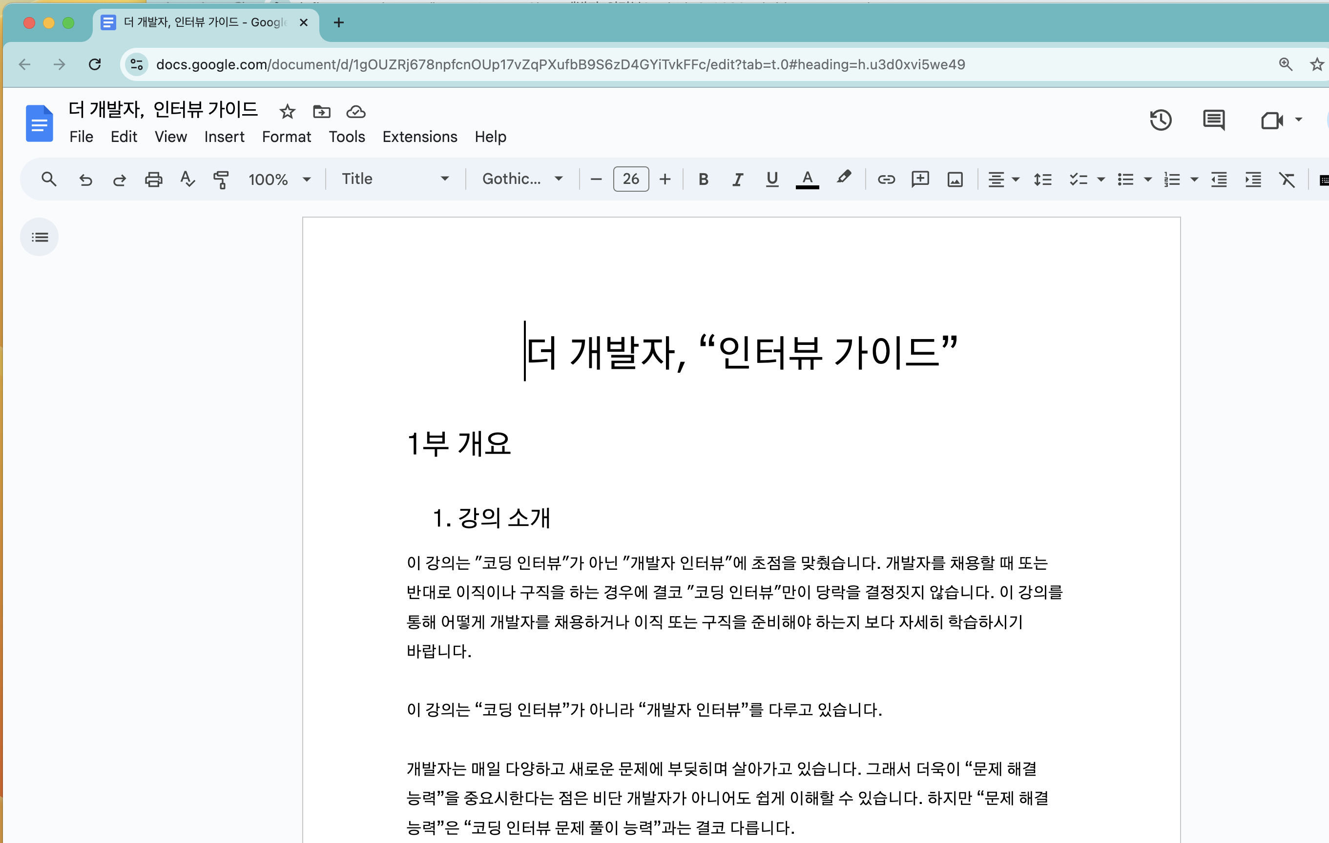Open the View menu
Viewport: 1329px width, 843px height.
point(170,137)
